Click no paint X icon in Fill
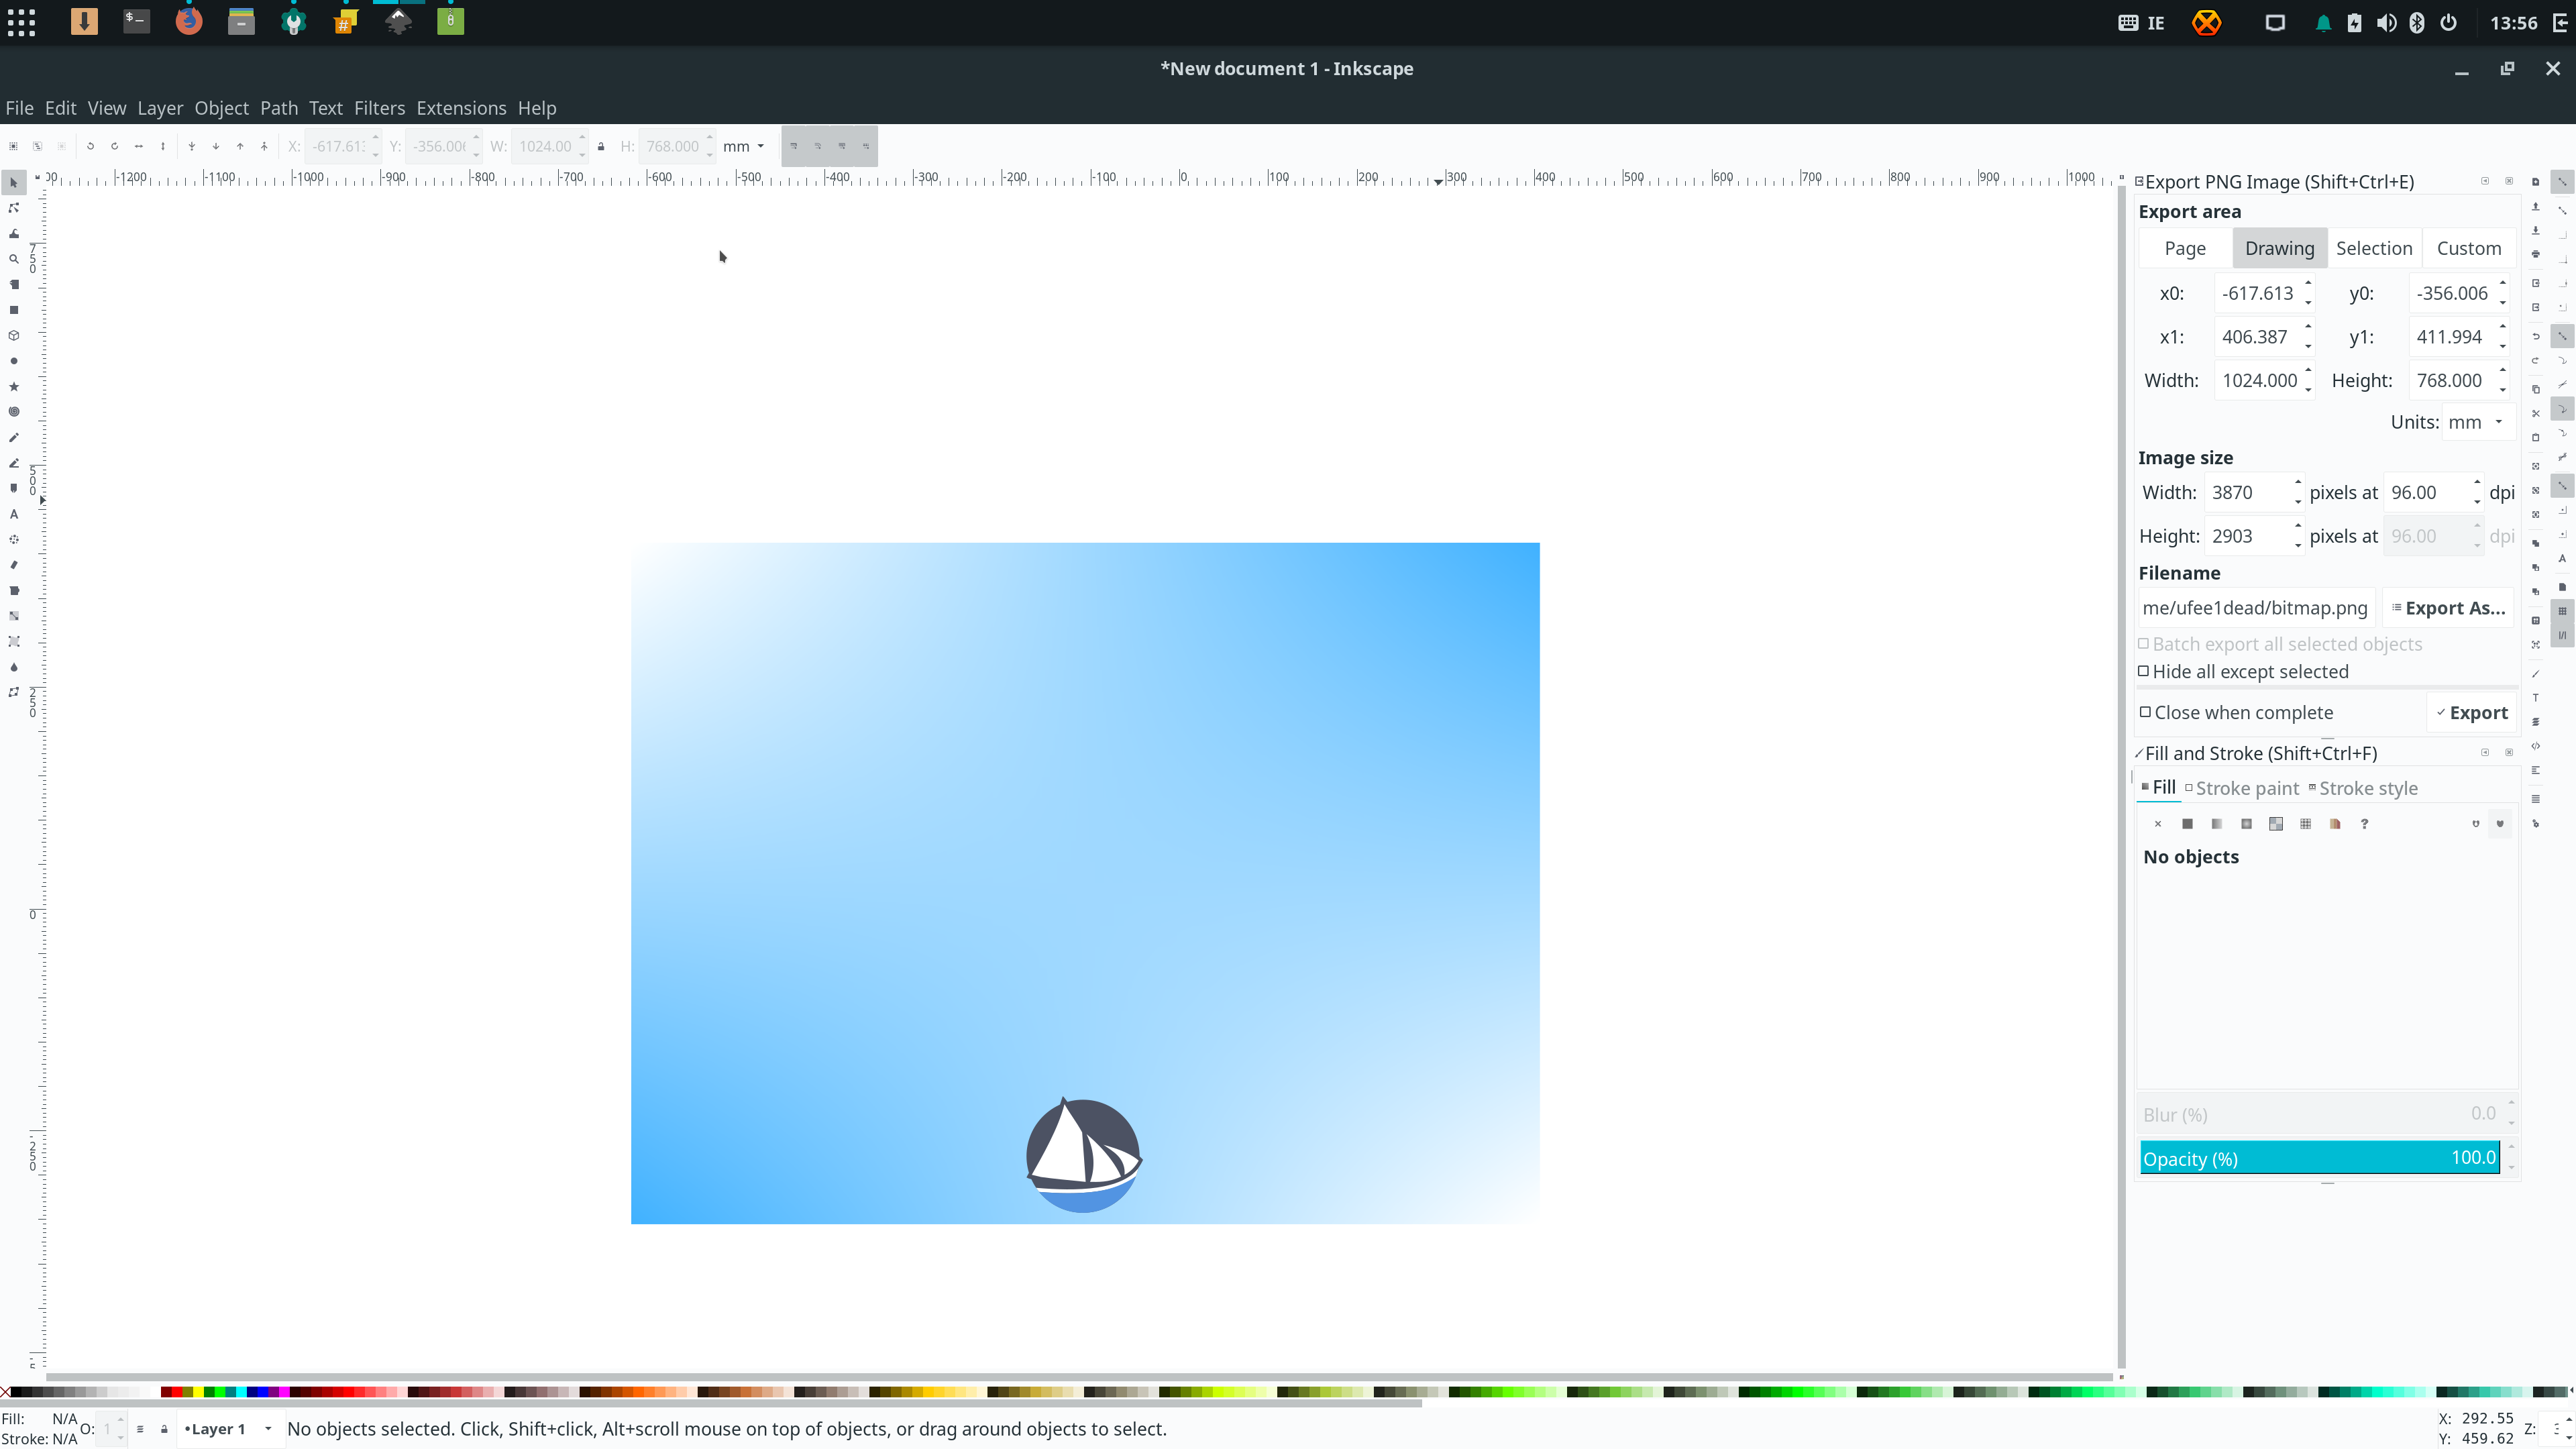Image resolution: width=2576 pixels, height=1449 pixels. tap(2158, 824)
